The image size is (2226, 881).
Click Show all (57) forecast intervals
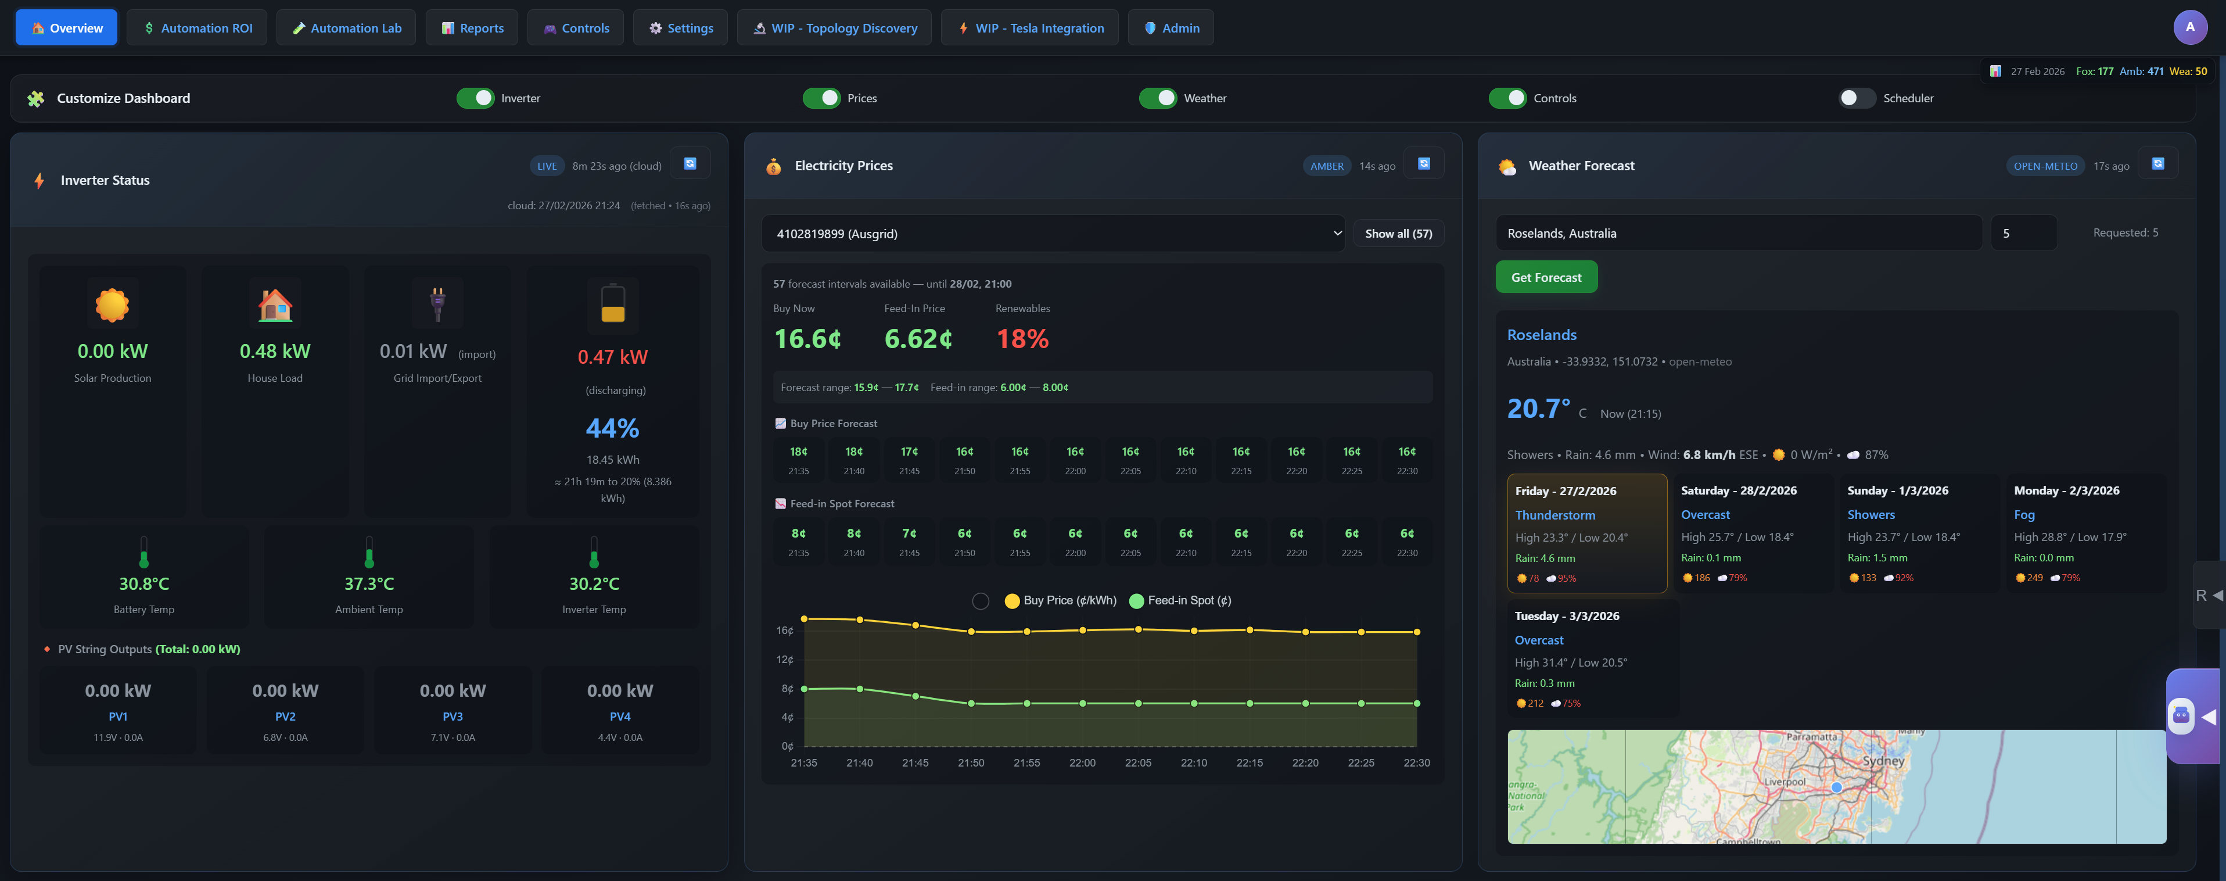1398,232
